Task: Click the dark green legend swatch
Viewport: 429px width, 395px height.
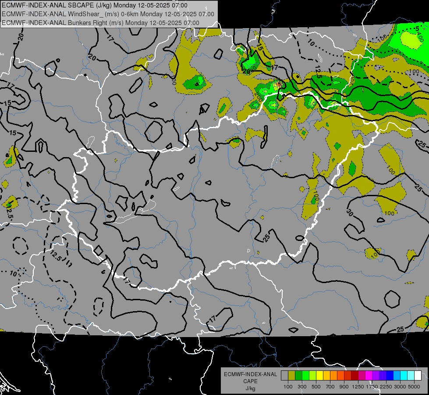Action: [298, 376]
